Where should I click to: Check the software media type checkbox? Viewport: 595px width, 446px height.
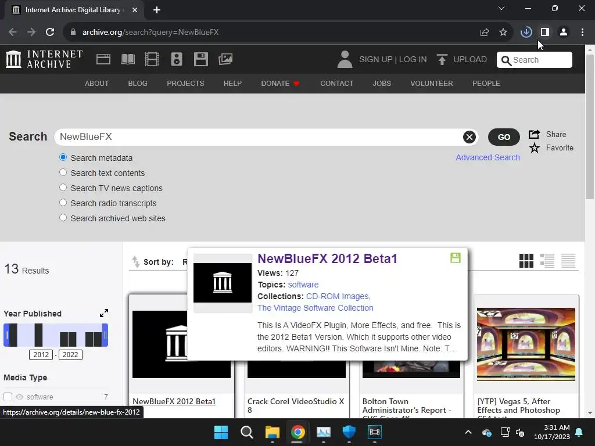(8, 397)
